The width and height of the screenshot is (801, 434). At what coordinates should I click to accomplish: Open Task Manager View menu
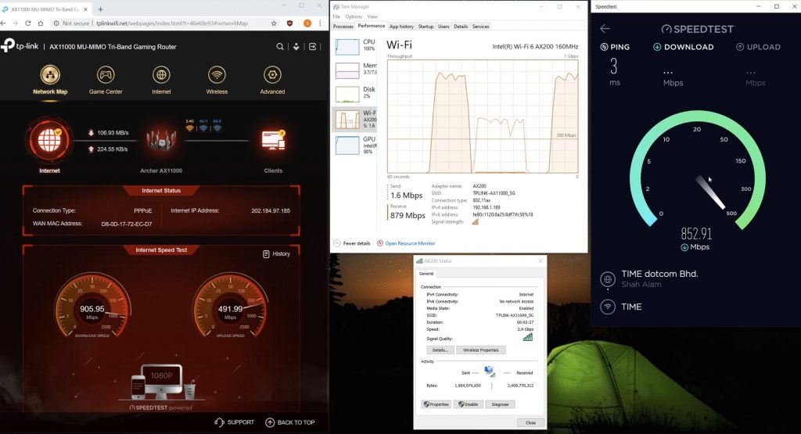pos(372,17)
